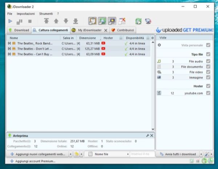Click the YouTube hoster icon for Rock Band row

click(103, 43)
